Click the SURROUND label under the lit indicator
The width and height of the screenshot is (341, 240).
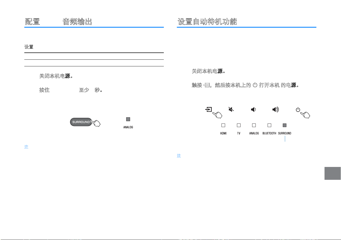[285, 133]
